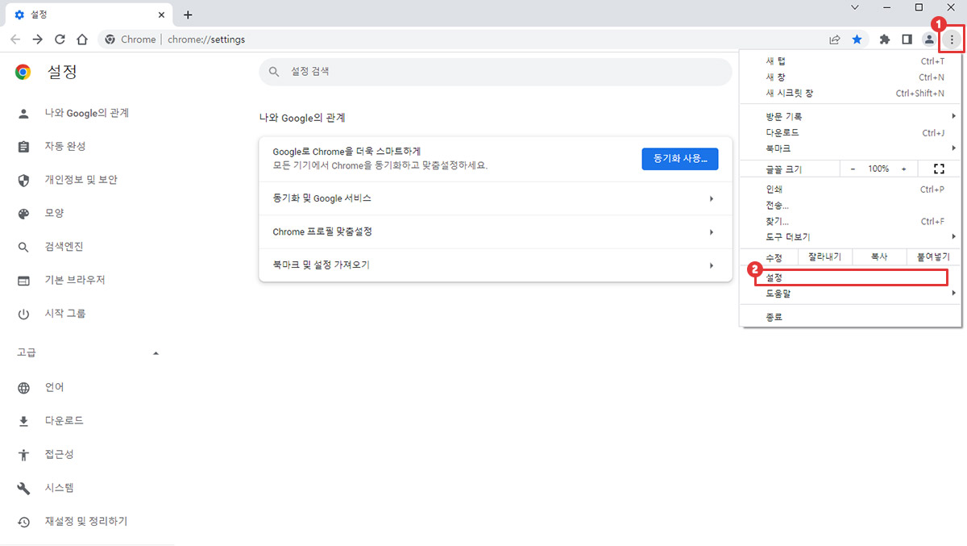Decrease zoom with the minus button

(853, 169)
